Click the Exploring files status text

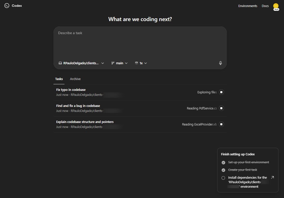(207, 92)
